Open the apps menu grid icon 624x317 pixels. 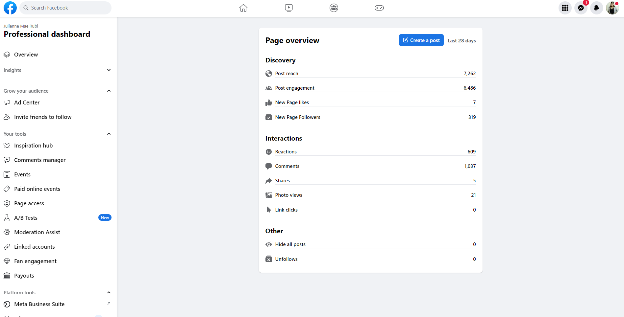565,8
